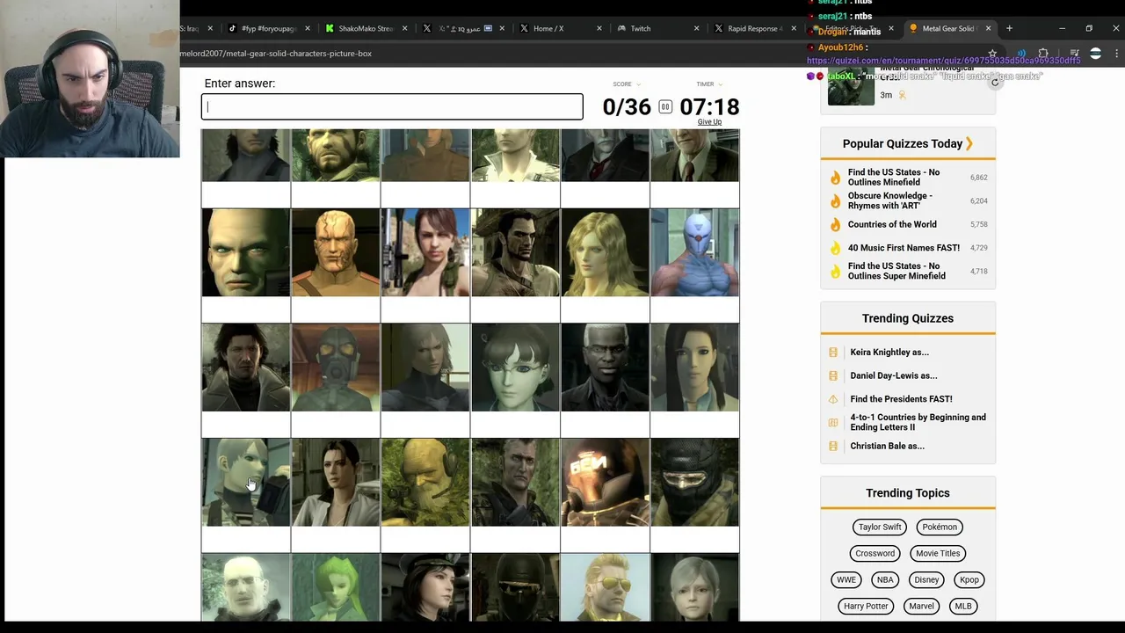Pause the quiz with the pause icon
Viewport: 1125px width, 633px height.
(x=665, y=107)
